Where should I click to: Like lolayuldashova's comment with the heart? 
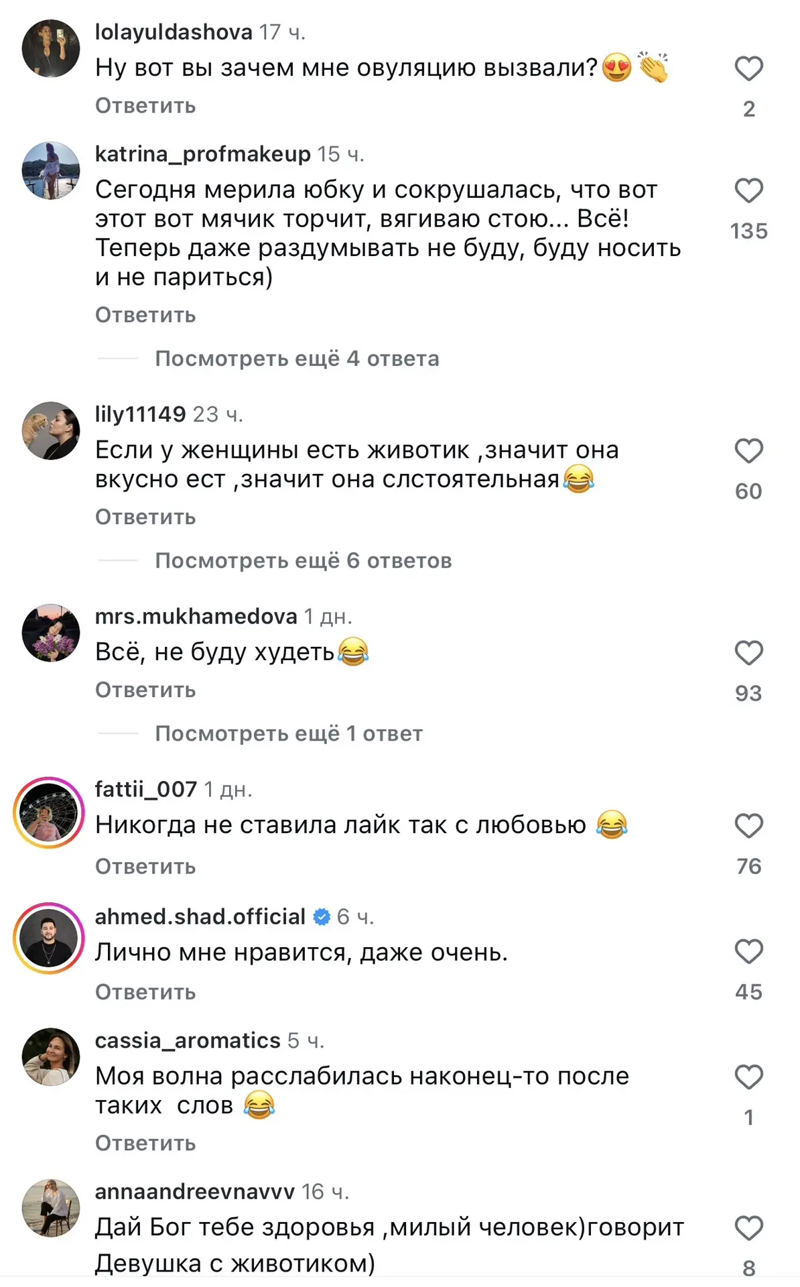click(x=748, y=69)
